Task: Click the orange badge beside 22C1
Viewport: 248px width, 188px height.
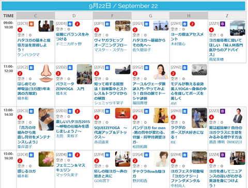Action: [31, 24]
